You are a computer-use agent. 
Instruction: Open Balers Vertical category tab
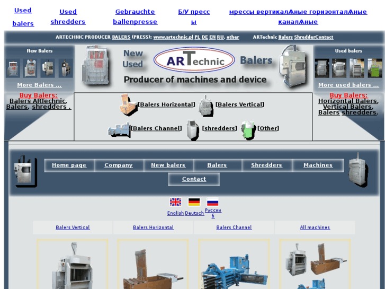pos(73,227)
